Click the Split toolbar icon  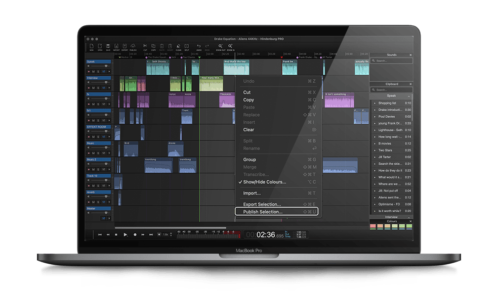pos(187,46)
